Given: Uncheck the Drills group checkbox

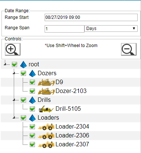Looking at the screenshot, I should click(x=23, y=100).
